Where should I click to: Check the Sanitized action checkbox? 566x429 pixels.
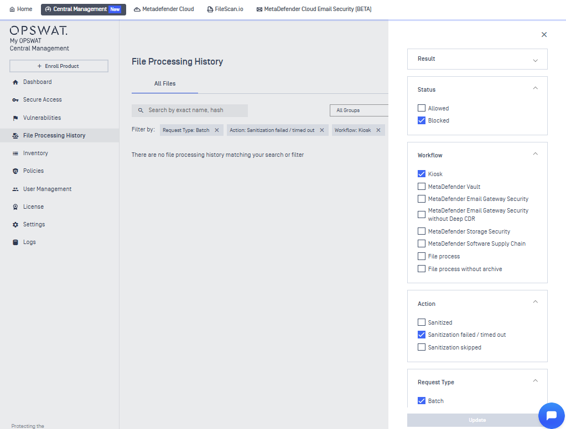point(421,322)
